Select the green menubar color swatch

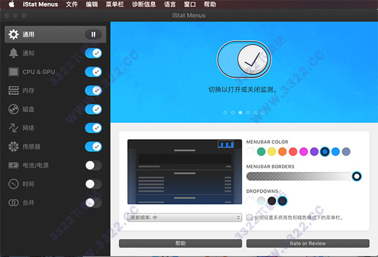point(261,152)
